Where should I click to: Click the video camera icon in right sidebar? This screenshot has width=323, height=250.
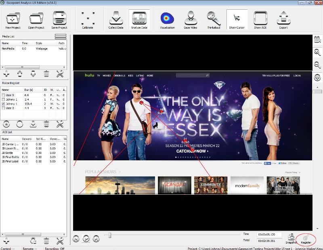click(x=317, y=39)
